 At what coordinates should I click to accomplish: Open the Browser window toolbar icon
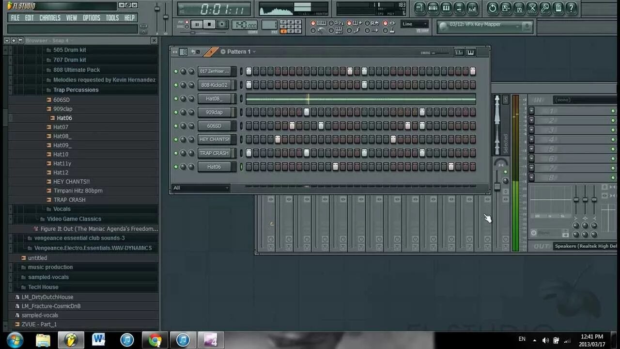click(x=459, y=8)
